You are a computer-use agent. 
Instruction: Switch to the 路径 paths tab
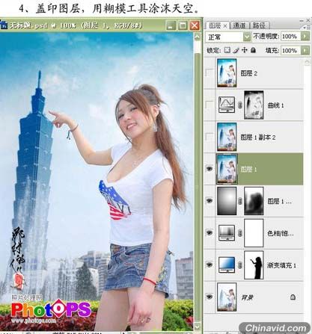259,25
